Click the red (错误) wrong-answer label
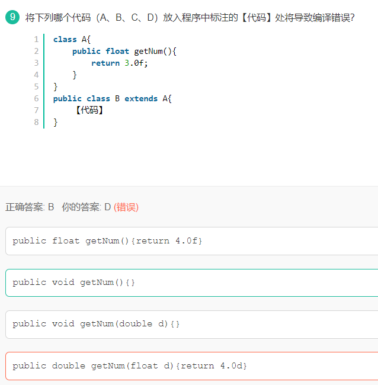The width and height of the screenshot is (378, 385). 126,207
